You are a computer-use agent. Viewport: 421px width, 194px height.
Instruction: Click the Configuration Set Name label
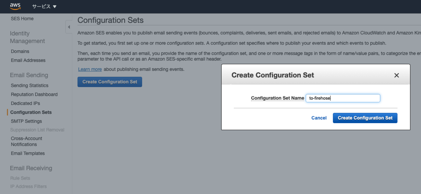(278, 98)
